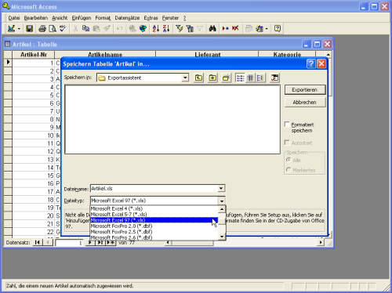Screen dimensions: 392x293
Task: Click the Office Assistant help icon
Action: click(278, 28)
